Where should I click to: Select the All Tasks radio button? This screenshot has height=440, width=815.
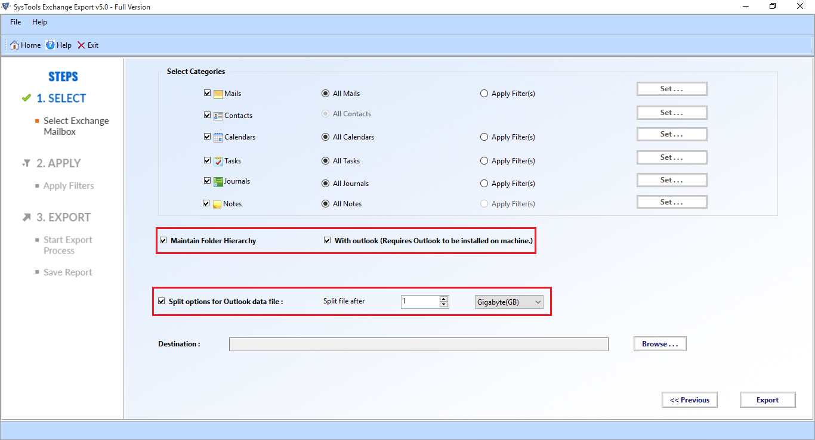tap(325, 161)
